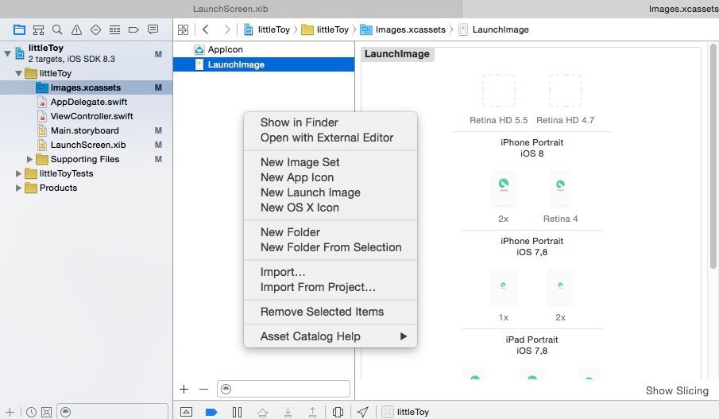Open the Test navigator diamond icon
Screen dimensions: 719x419
pos(95,30)
